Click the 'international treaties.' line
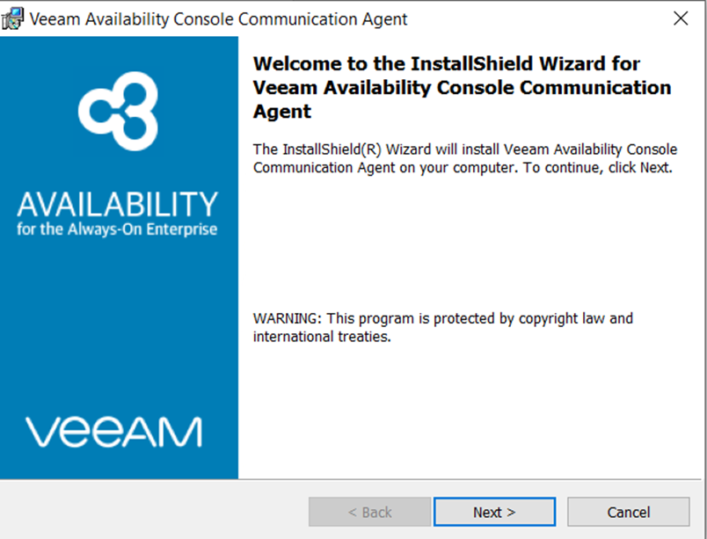This screenshot has height=539, width=707. tap(322, 337)
